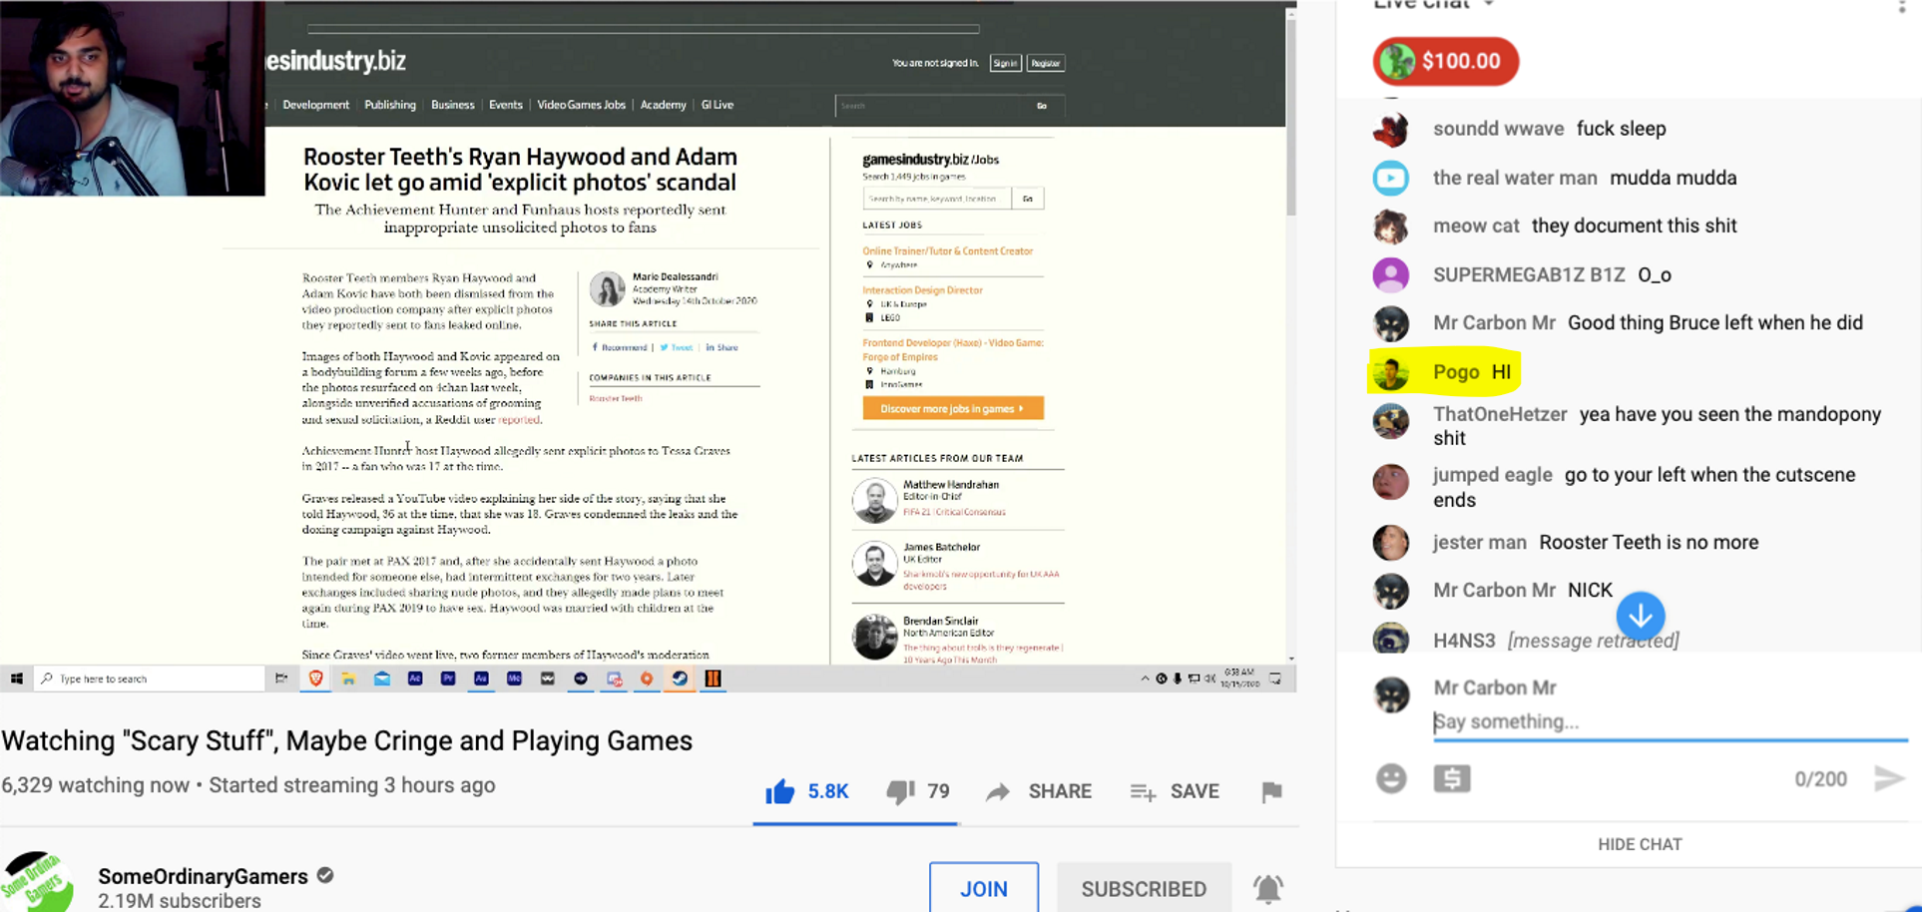Viewport: 1925px width, 912px height.
Task: Click the thumbs down dislike icon
Action: tap(900, 791)
